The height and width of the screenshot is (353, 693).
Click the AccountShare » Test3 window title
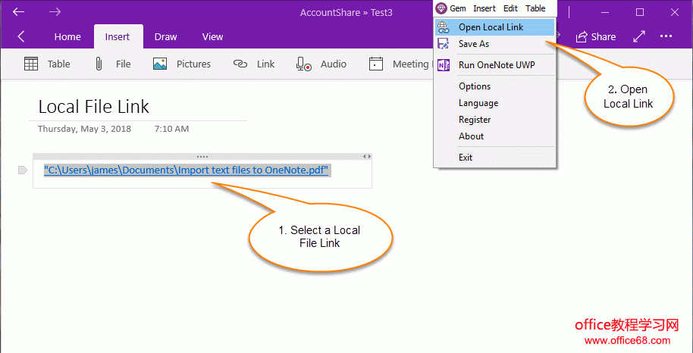tap(346, 12)
